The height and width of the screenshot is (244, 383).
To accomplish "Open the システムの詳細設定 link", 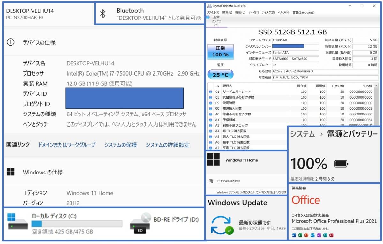I will [x=168, y=145].
